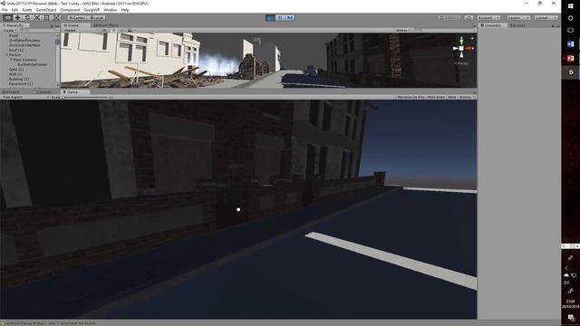The image size is (580, 326).
Task: Open the Layers dropdown
Action: [x=518, y=18]
